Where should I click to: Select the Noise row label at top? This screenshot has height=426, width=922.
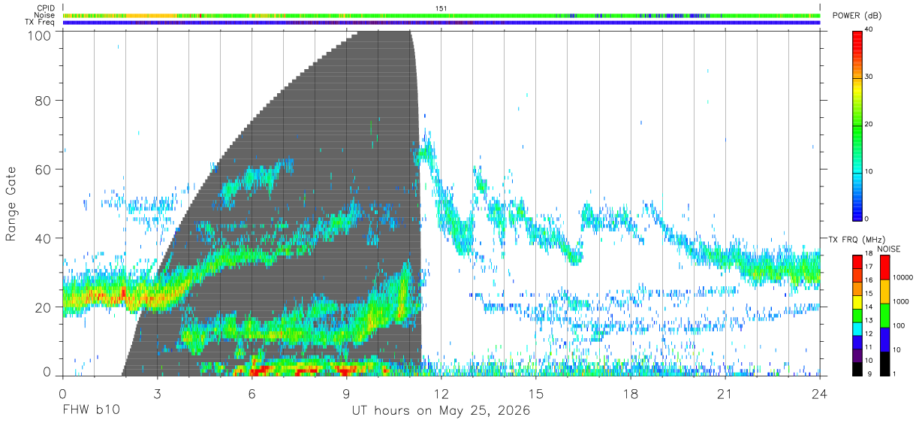pos(44,15)
